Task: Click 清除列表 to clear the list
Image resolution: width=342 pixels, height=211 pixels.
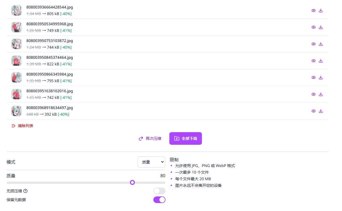Action: click(22, 126)
